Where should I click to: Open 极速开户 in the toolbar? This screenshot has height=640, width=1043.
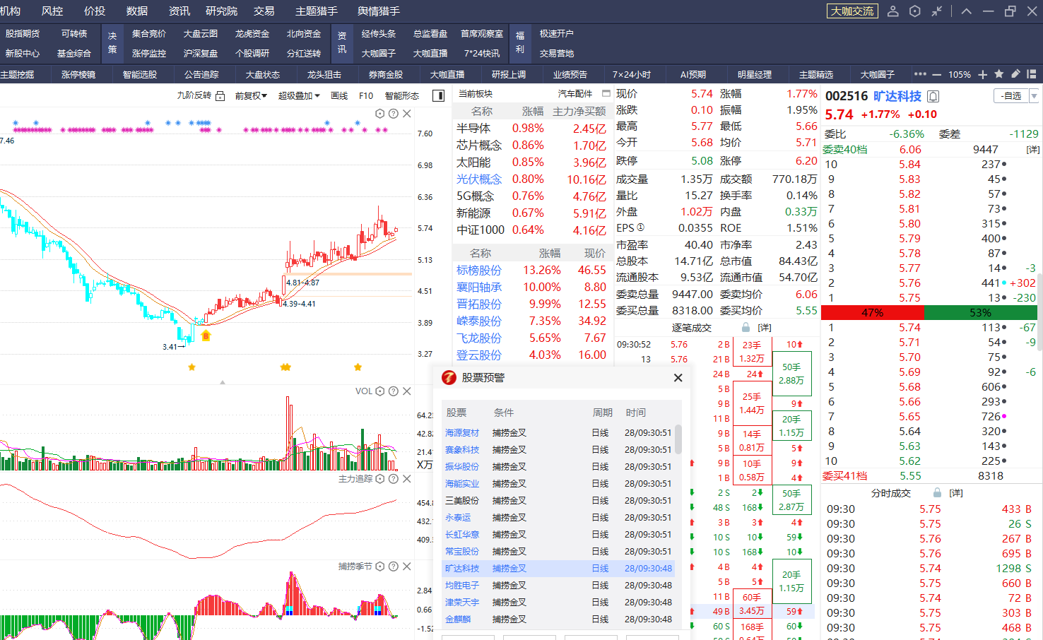click(x=557, y=34)
